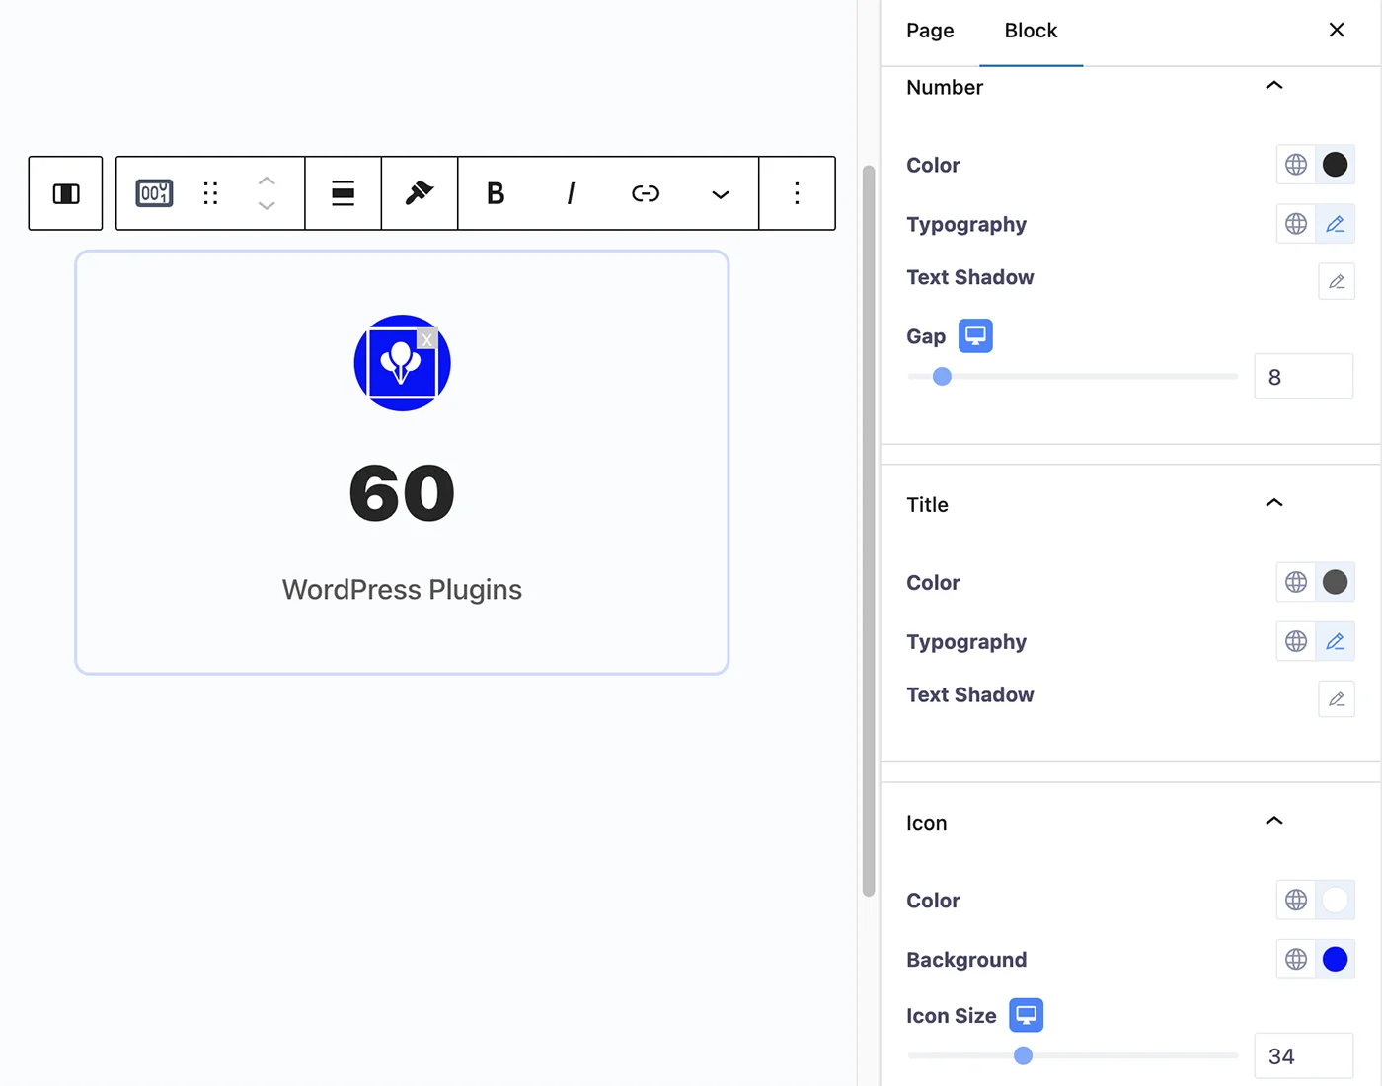Insert a link with the link icon
This screenshot has width=1382, height=1086.
[646, 193]
